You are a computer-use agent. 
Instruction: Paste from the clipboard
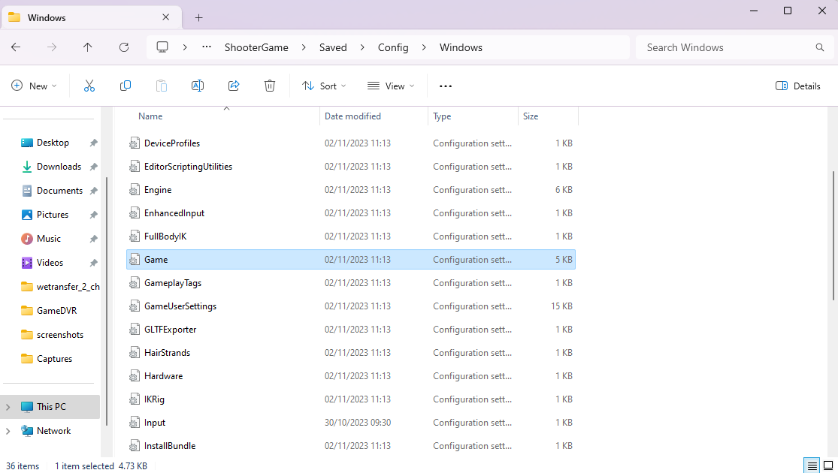coord(162,86)
